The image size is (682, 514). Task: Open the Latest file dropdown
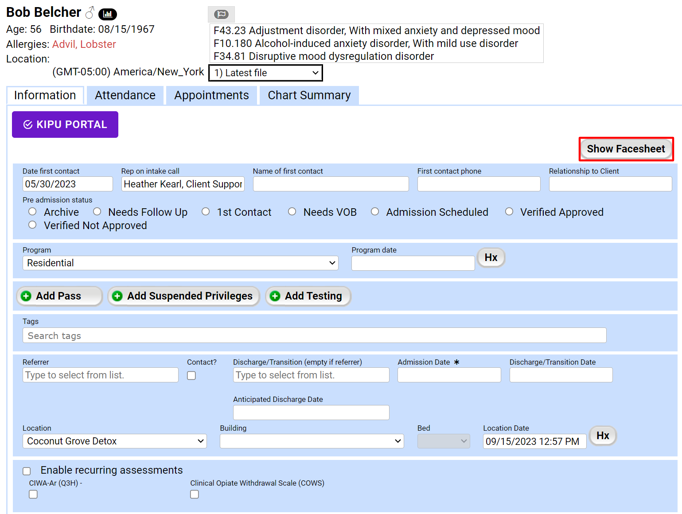coord(265,73)
